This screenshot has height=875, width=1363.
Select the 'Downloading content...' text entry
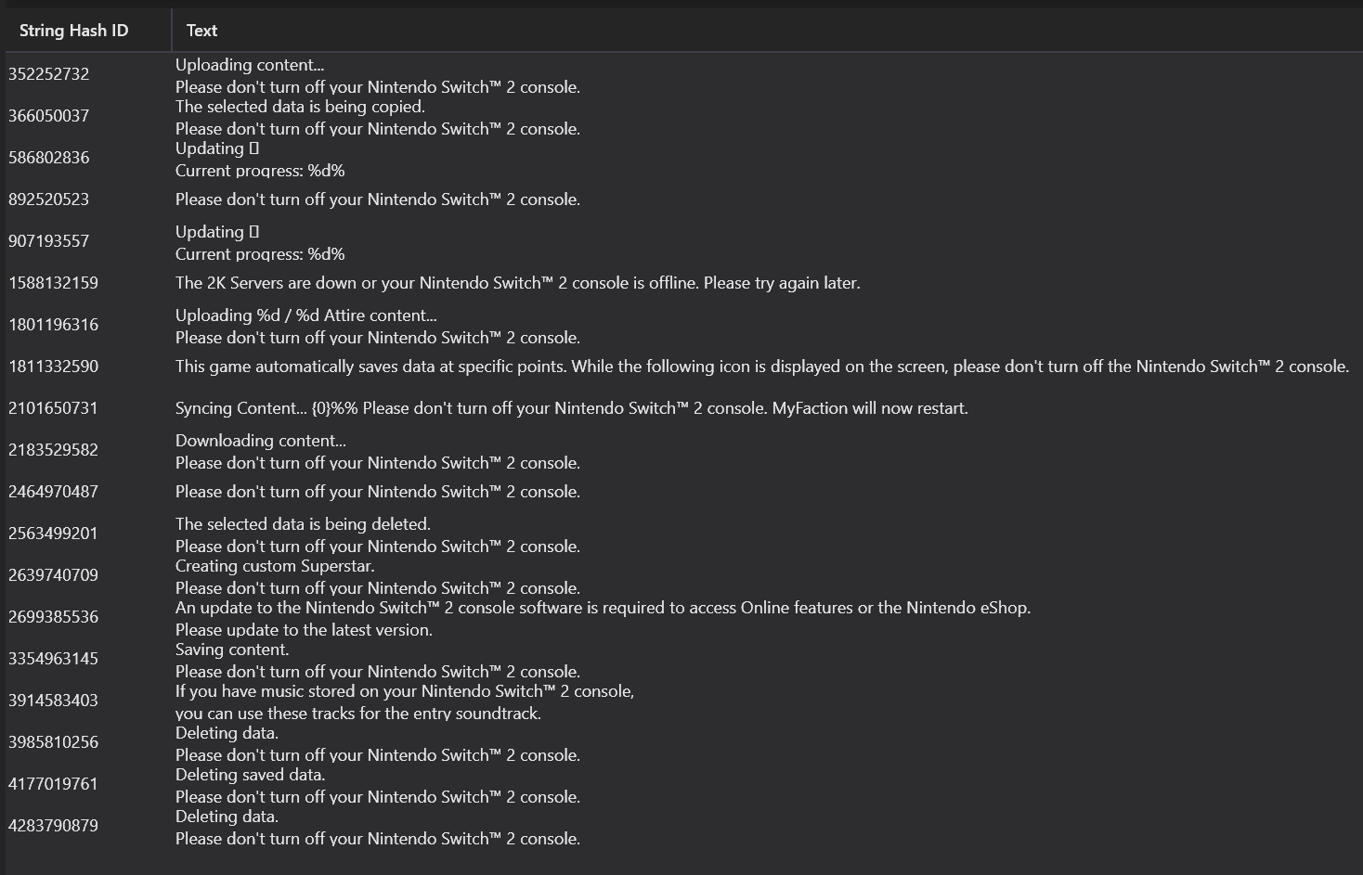(x=260, y=441)
